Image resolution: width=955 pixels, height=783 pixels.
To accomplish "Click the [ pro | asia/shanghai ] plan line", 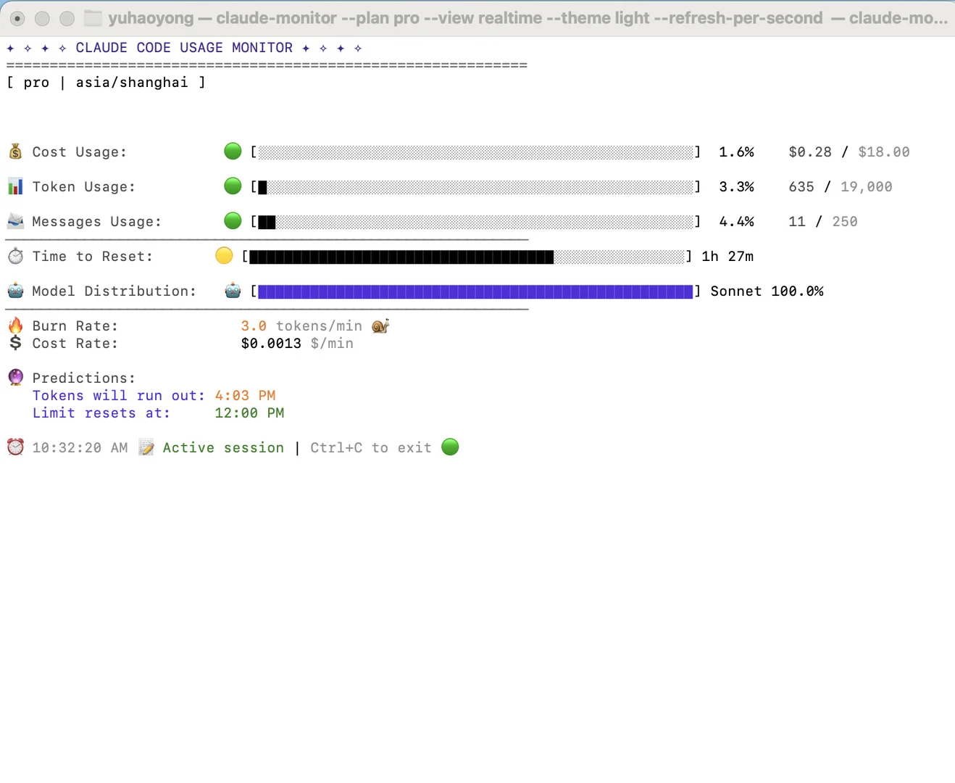I will [x=106, y=83].
